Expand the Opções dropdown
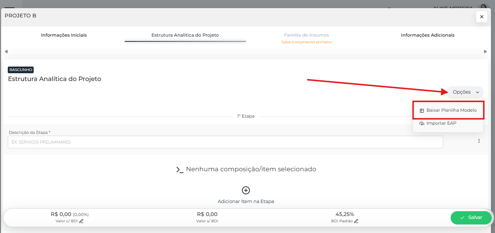 point(465,92)
